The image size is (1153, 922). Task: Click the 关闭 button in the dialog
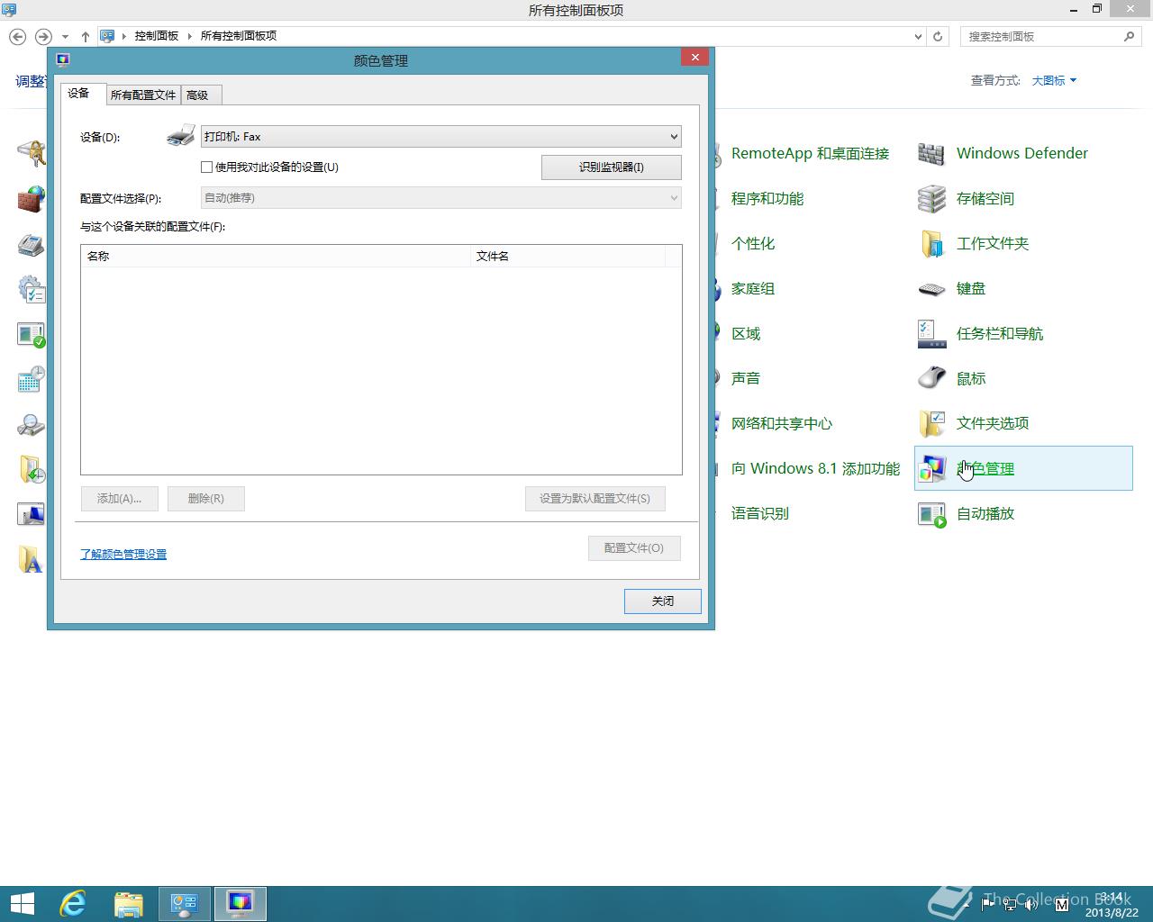[663, 601]
